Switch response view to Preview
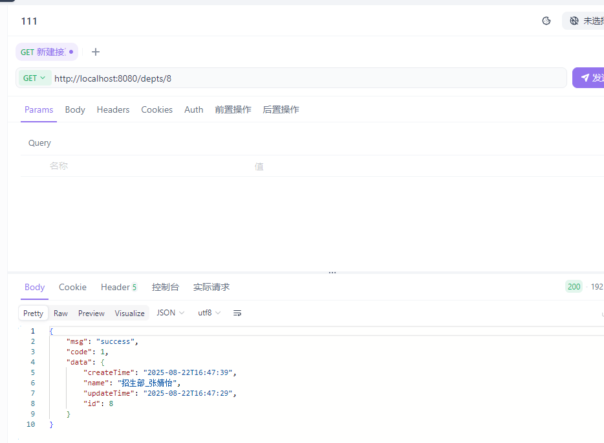This screenshot has height=443, width=604. point(91,313)
